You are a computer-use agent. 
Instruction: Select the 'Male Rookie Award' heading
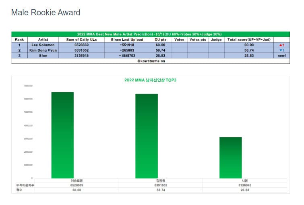[45, 12]
